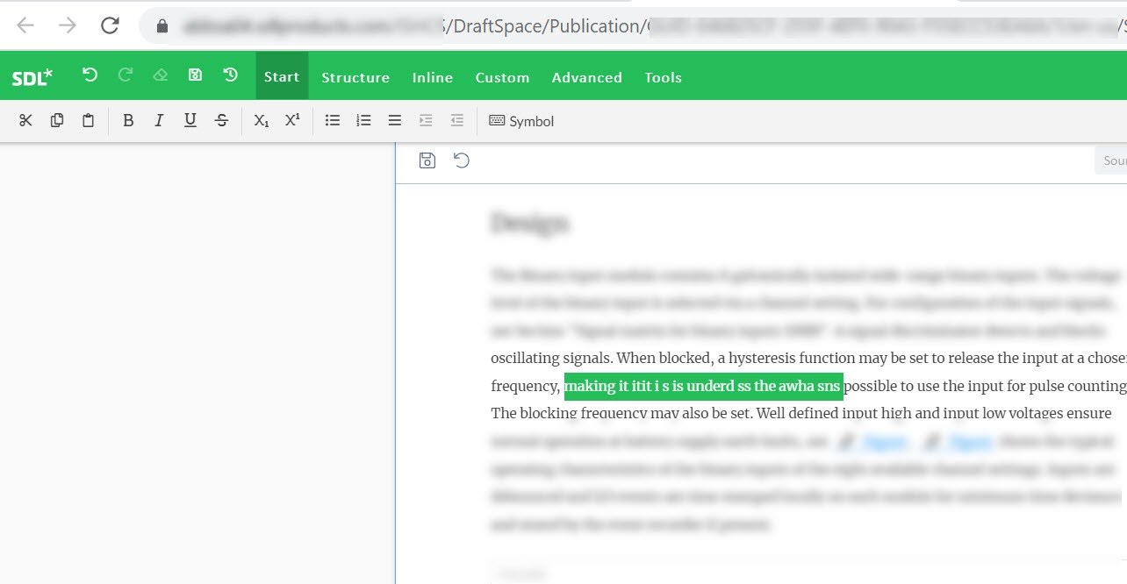1127x584 pixels.
Task: Undo the last change from the green toolbar
Action: [x=90, y=75]
